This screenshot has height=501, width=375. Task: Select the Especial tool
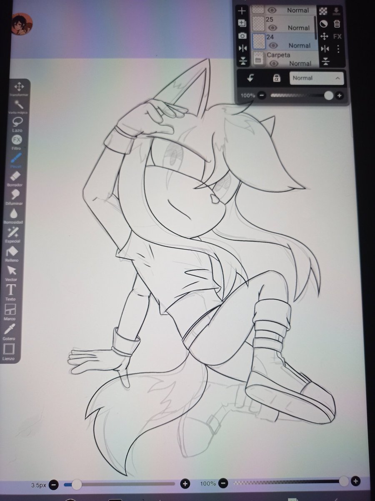pyautogui.click(x=13, y=235)
